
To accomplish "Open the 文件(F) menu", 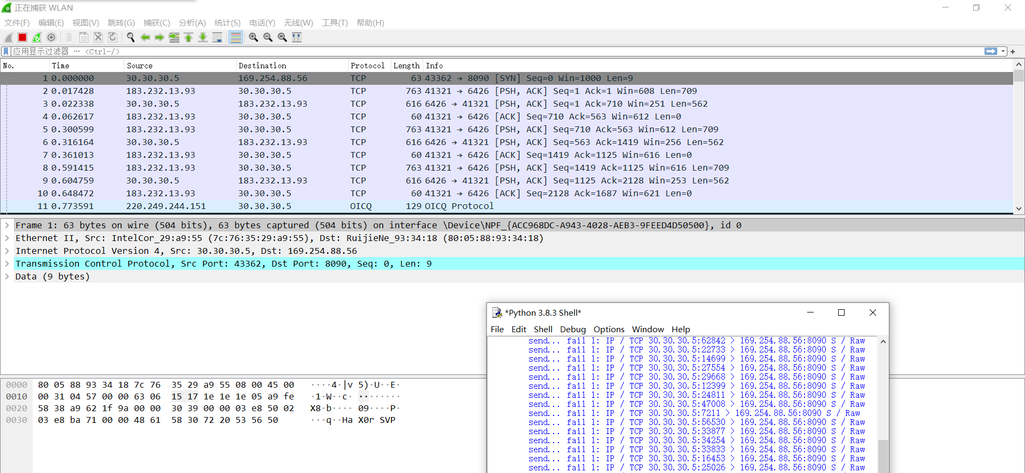I will [17, 23].
